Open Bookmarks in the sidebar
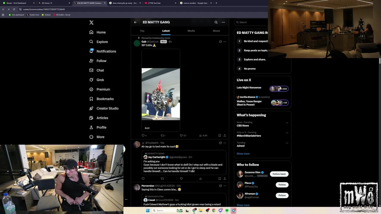 (102, 99)
